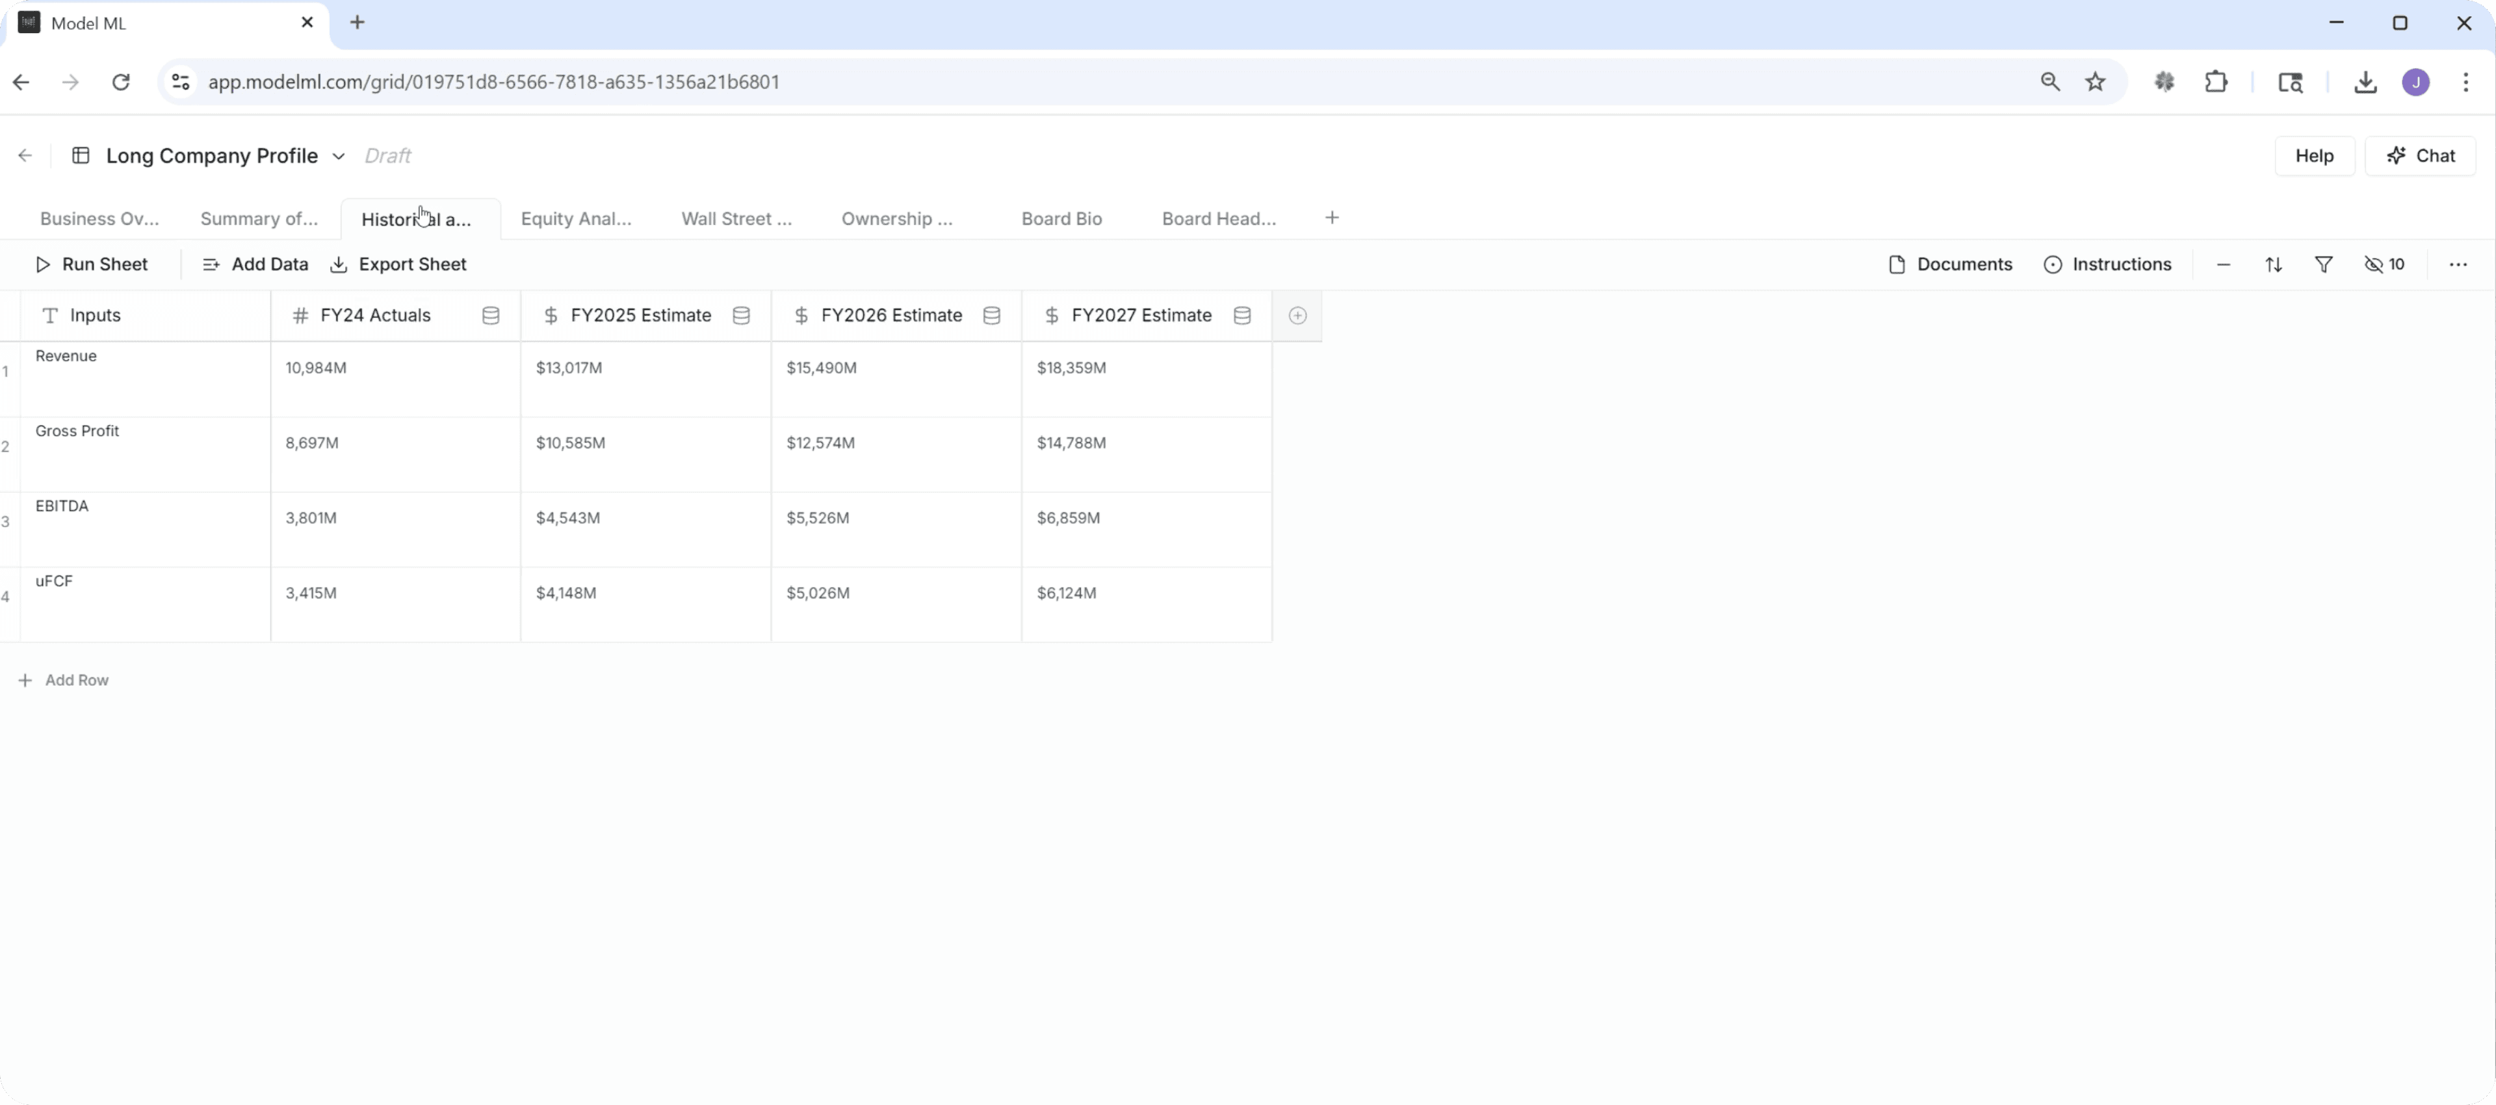Click the database icon on FY24 Actuals column
This screenshot has height=1105, width=2496.
491,315
